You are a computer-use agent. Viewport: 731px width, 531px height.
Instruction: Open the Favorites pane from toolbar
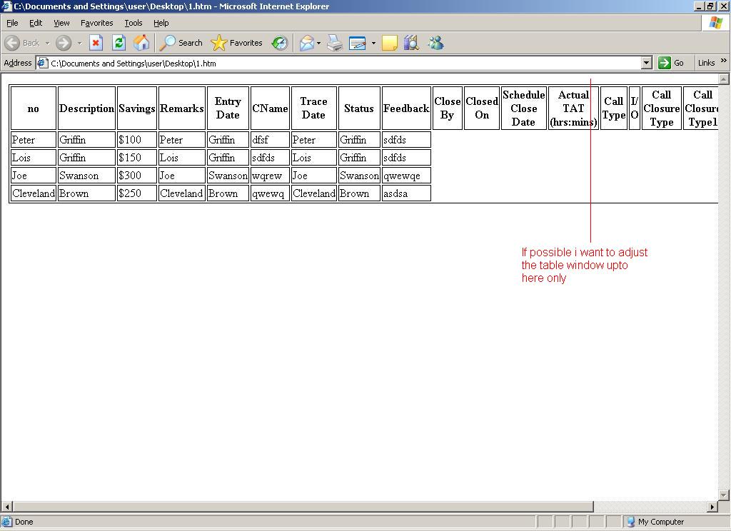coord(236,43)
